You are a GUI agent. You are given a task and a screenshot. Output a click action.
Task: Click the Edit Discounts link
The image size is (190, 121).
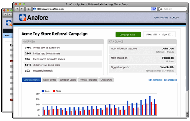[170, 80]
